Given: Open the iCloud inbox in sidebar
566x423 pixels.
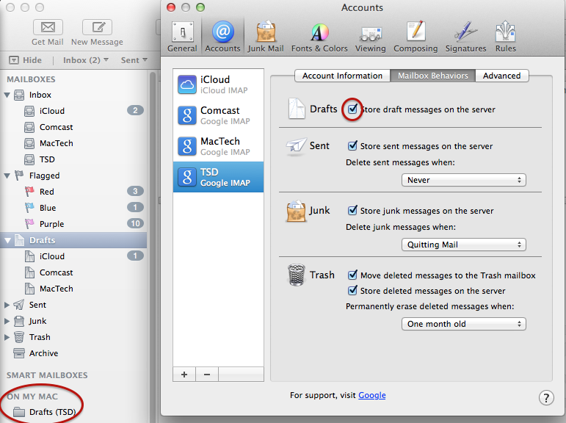Looking at the screenshot, I should [73, 111].
